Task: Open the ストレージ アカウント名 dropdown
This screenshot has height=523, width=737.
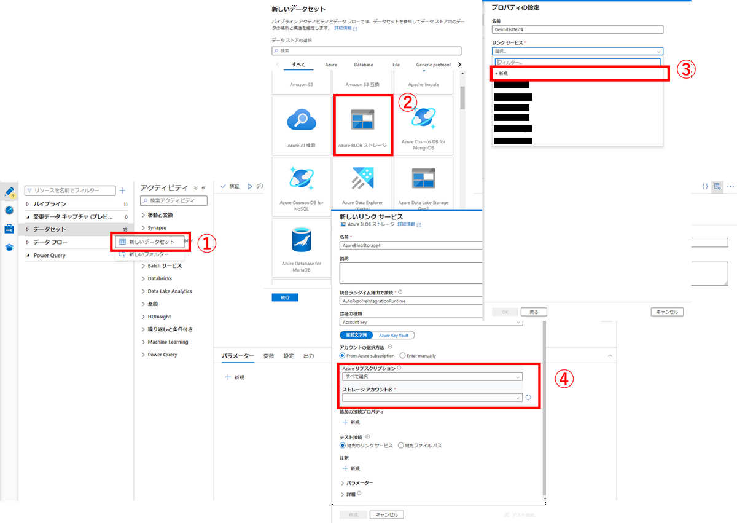Action: (x=432, y=398)
